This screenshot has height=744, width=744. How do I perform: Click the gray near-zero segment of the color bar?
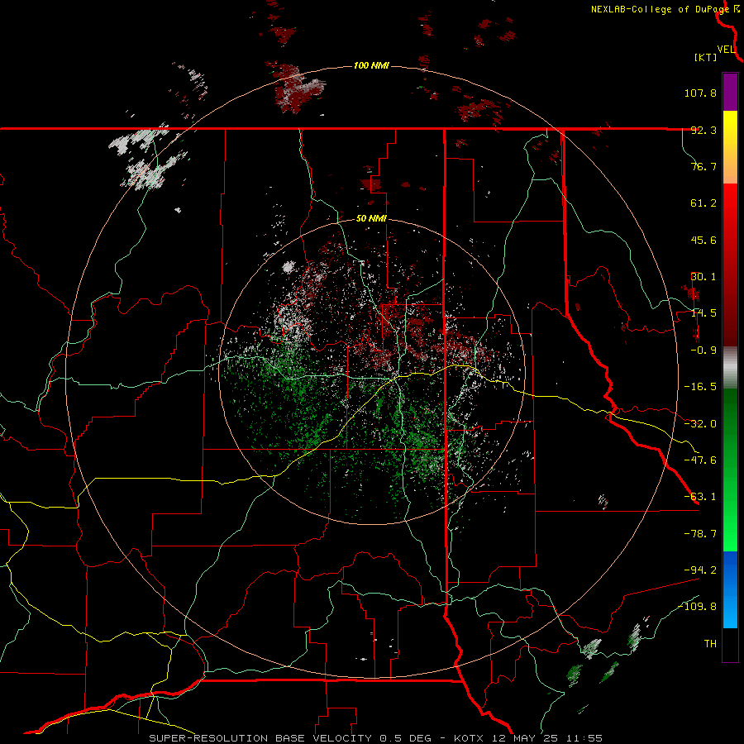pyautogui.click(x=730, y=367)
